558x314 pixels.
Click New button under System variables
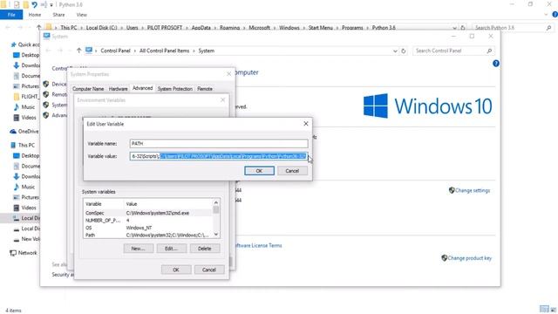point(139,249)
